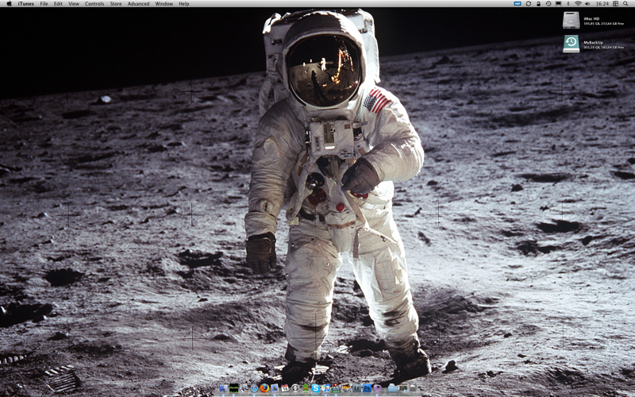Open the Mail stamp icon in Dock
This screenshot has height=397, width=635.
point(275,388)
